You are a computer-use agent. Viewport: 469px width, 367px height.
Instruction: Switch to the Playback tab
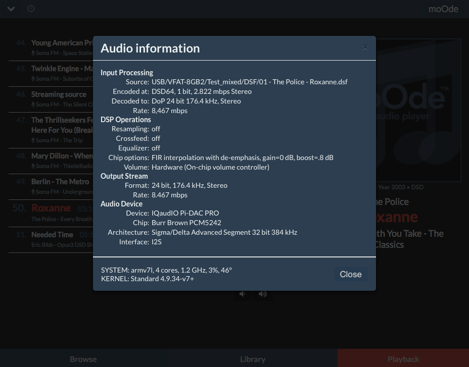[x=403, y=359]
